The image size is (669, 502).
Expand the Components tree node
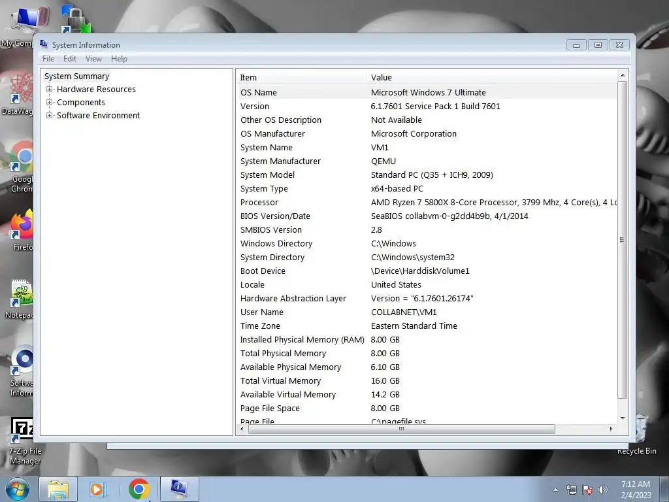point(50,103)
